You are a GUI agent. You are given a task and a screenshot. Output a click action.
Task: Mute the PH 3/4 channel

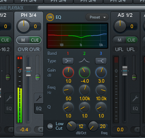23,40
